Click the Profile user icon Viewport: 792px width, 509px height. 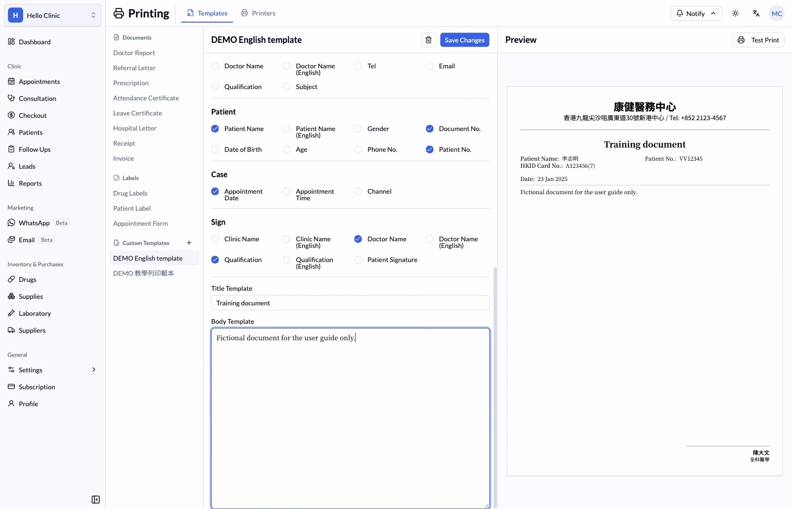pyautogui.click(x=11, y=403)
